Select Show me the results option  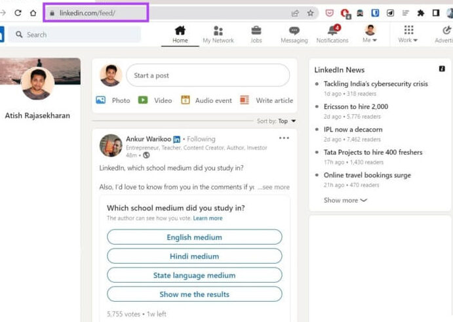(195, 294)
